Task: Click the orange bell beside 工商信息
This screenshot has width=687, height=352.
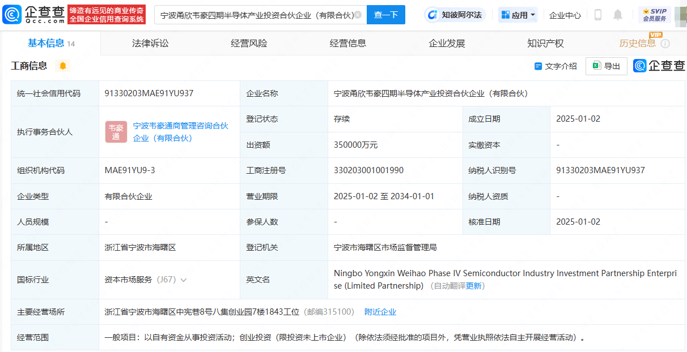Action: (63, 66)
